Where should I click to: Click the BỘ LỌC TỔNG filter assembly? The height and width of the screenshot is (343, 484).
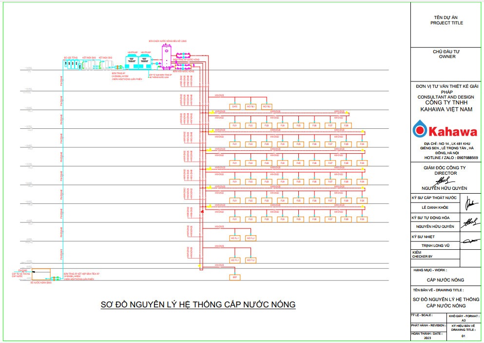pos(71,65)
